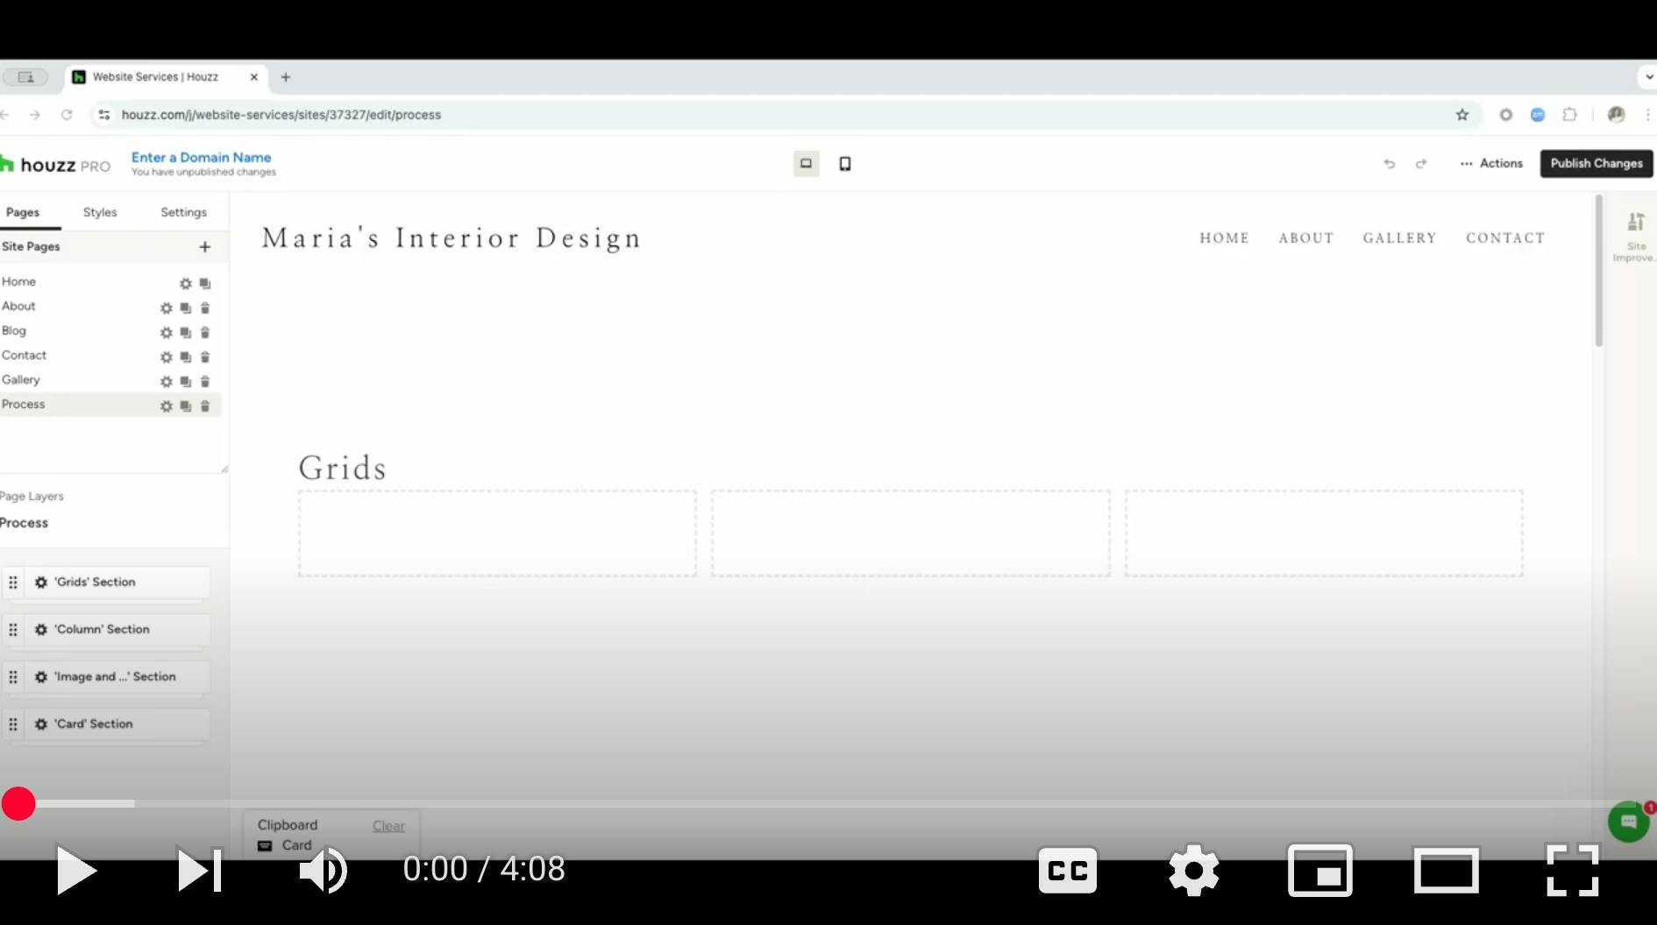Screen dimensions: 1657x925
Task: Delete the Gallery page with trash icon
Action: (x=205, y=382)
